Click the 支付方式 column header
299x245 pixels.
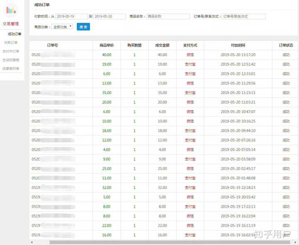coord(190,45)
